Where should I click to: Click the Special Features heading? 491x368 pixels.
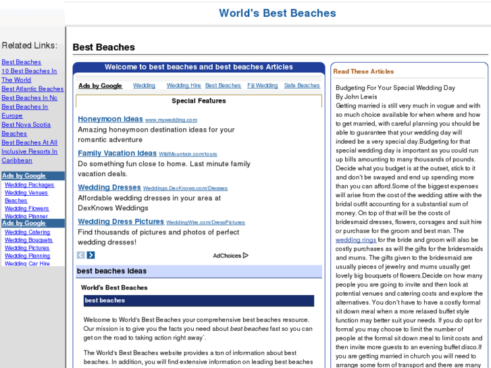pyautogui.click(x=199, y=101)
